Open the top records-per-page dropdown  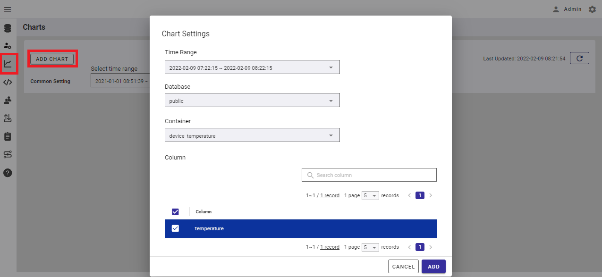click(x=370, y=195)
